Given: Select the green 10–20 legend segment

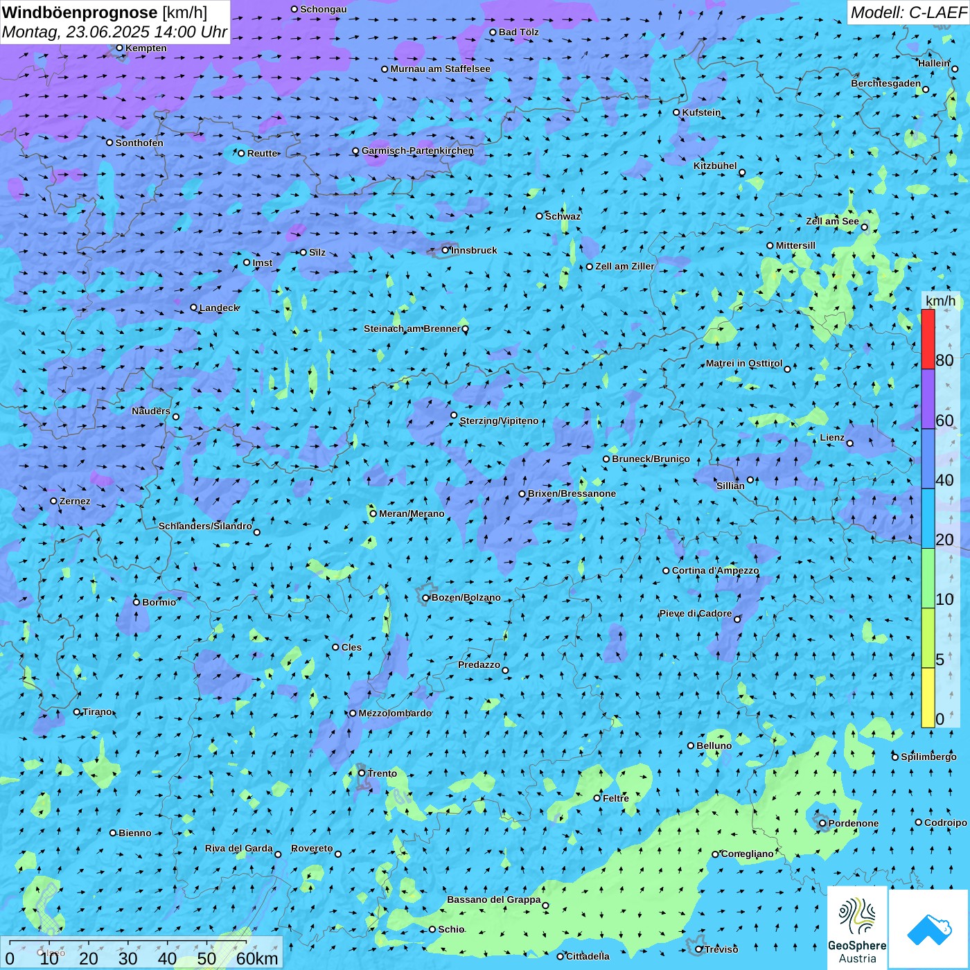Looking at the screenshot, I should pos(928,579).
